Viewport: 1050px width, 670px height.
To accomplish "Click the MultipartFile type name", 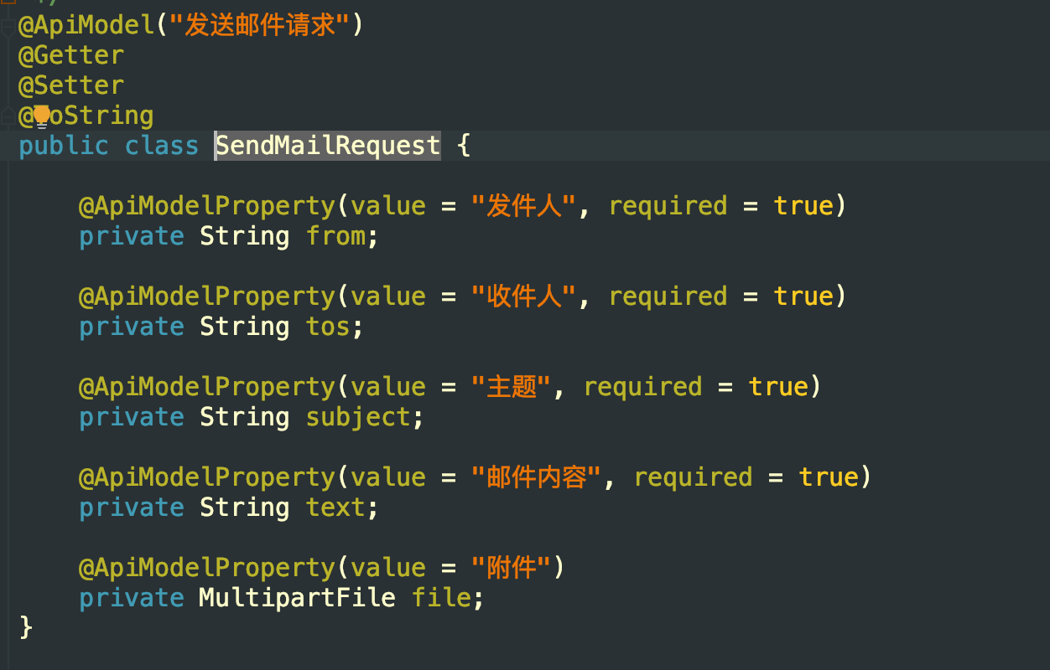I will [297, 598].
